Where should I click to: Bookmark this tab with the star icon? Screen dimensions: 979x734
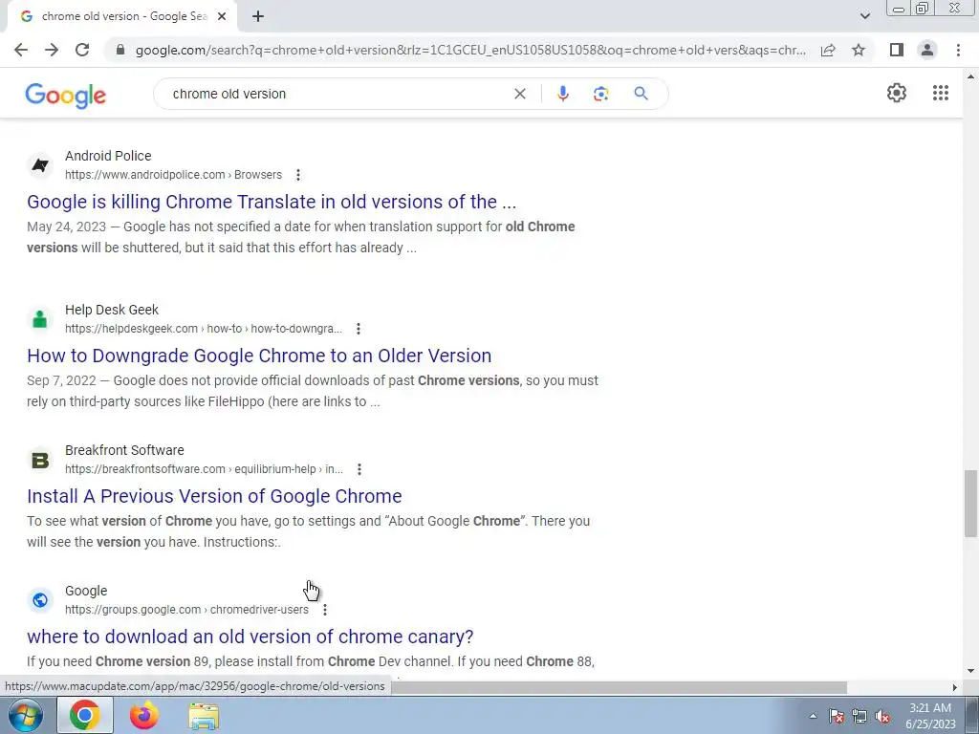(x=859, y=50)
